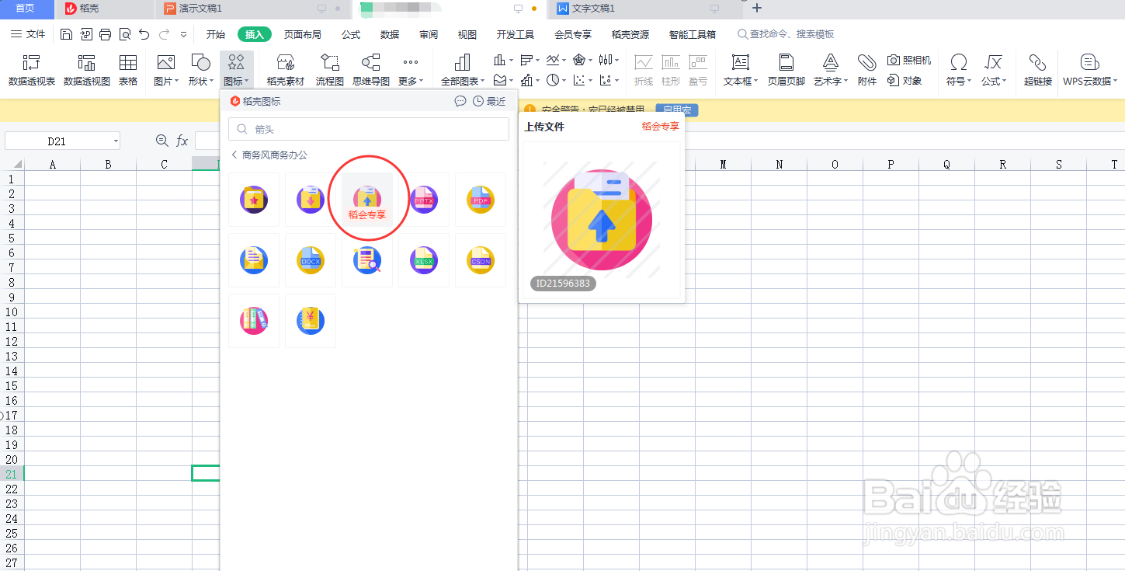This screenshot has height=571, width=1125.
Task: Choose the PPTX file icon
Action: (x=424, y=200)
